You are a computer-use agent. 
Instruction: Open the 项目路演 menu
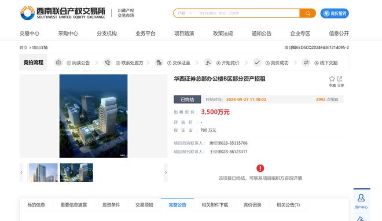tap(184, 34)
